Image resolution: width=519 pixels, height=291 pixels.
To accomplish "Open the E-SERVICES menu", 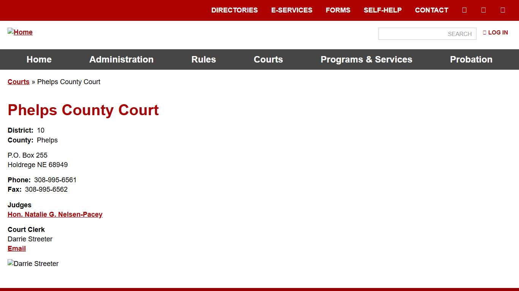I will click(x=292, y=10).
